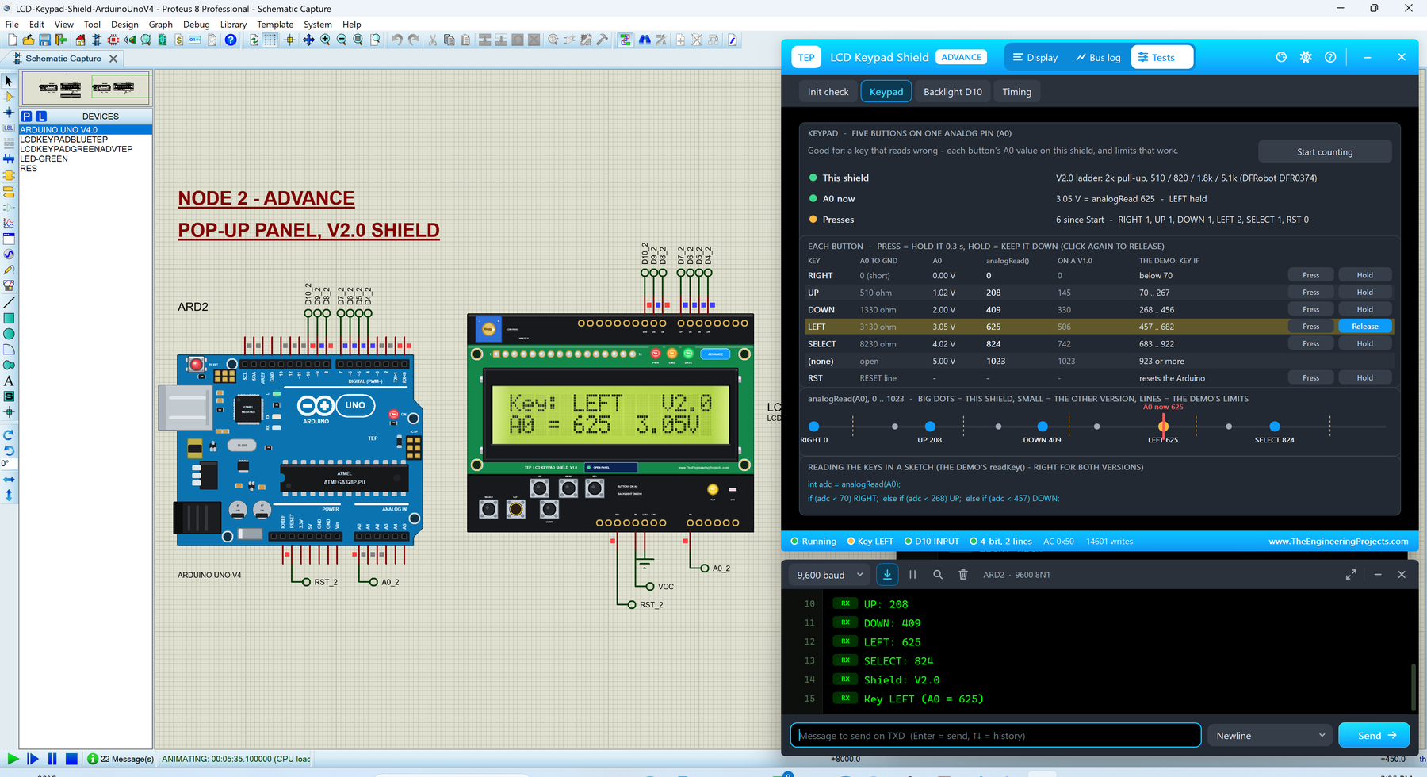The width and height of the screenshot is (1427, 777).
Task: Stop the simulation with the stop button
Action: coord(71,759)
